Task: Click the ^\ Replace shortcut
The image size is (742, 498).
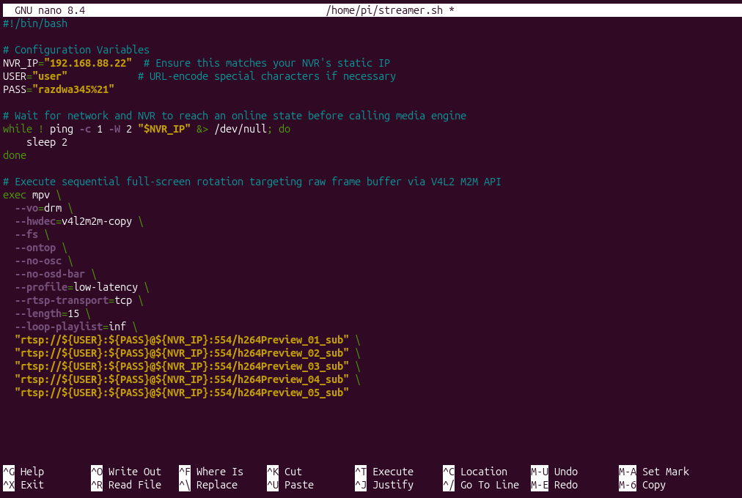Action: [208, 485]
